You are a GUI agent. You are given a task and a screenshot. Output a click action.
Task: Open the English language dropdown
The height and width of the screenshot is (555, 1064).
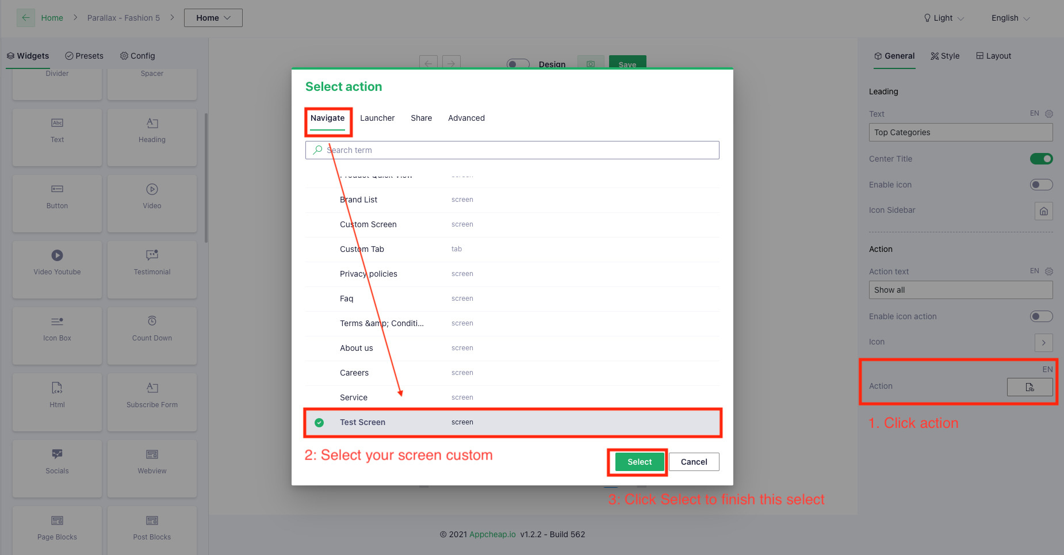coord(1009,17)
